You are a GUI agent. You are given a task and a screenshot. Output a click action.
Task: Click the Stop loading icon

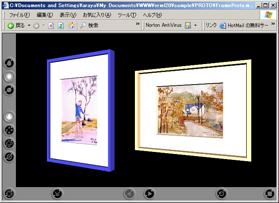pyautogui.click(x=51, y=26)
